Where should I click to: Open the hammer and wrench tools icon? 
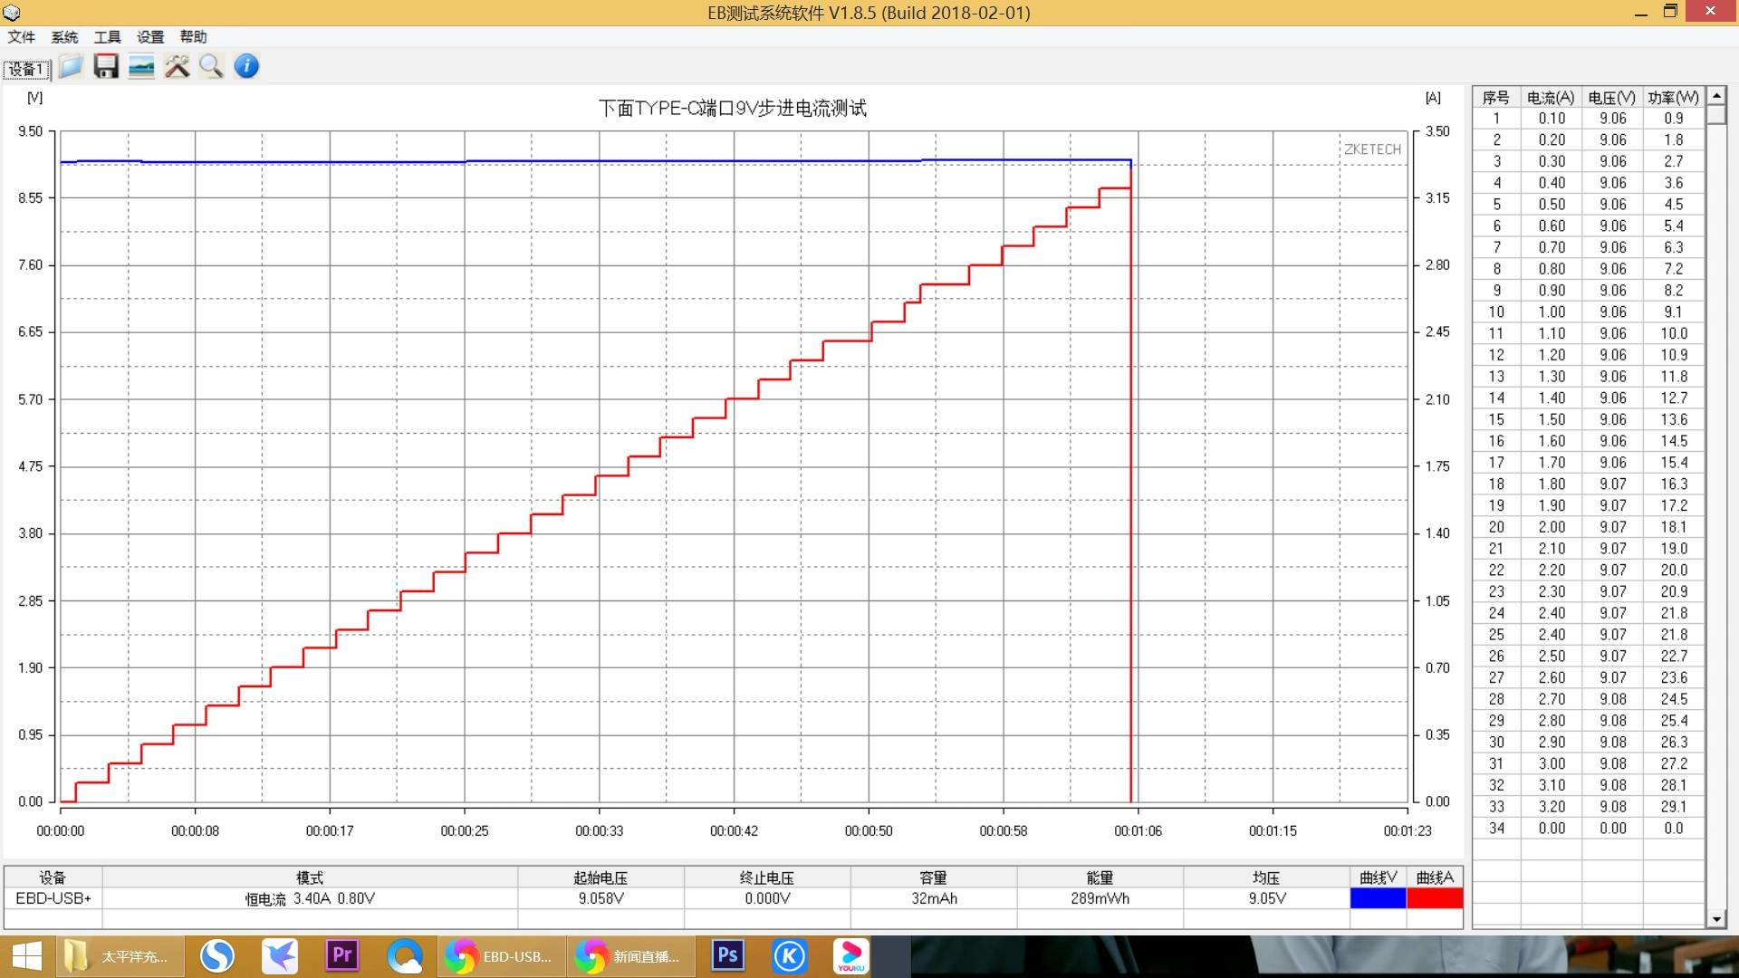click(x=177, y=66)
